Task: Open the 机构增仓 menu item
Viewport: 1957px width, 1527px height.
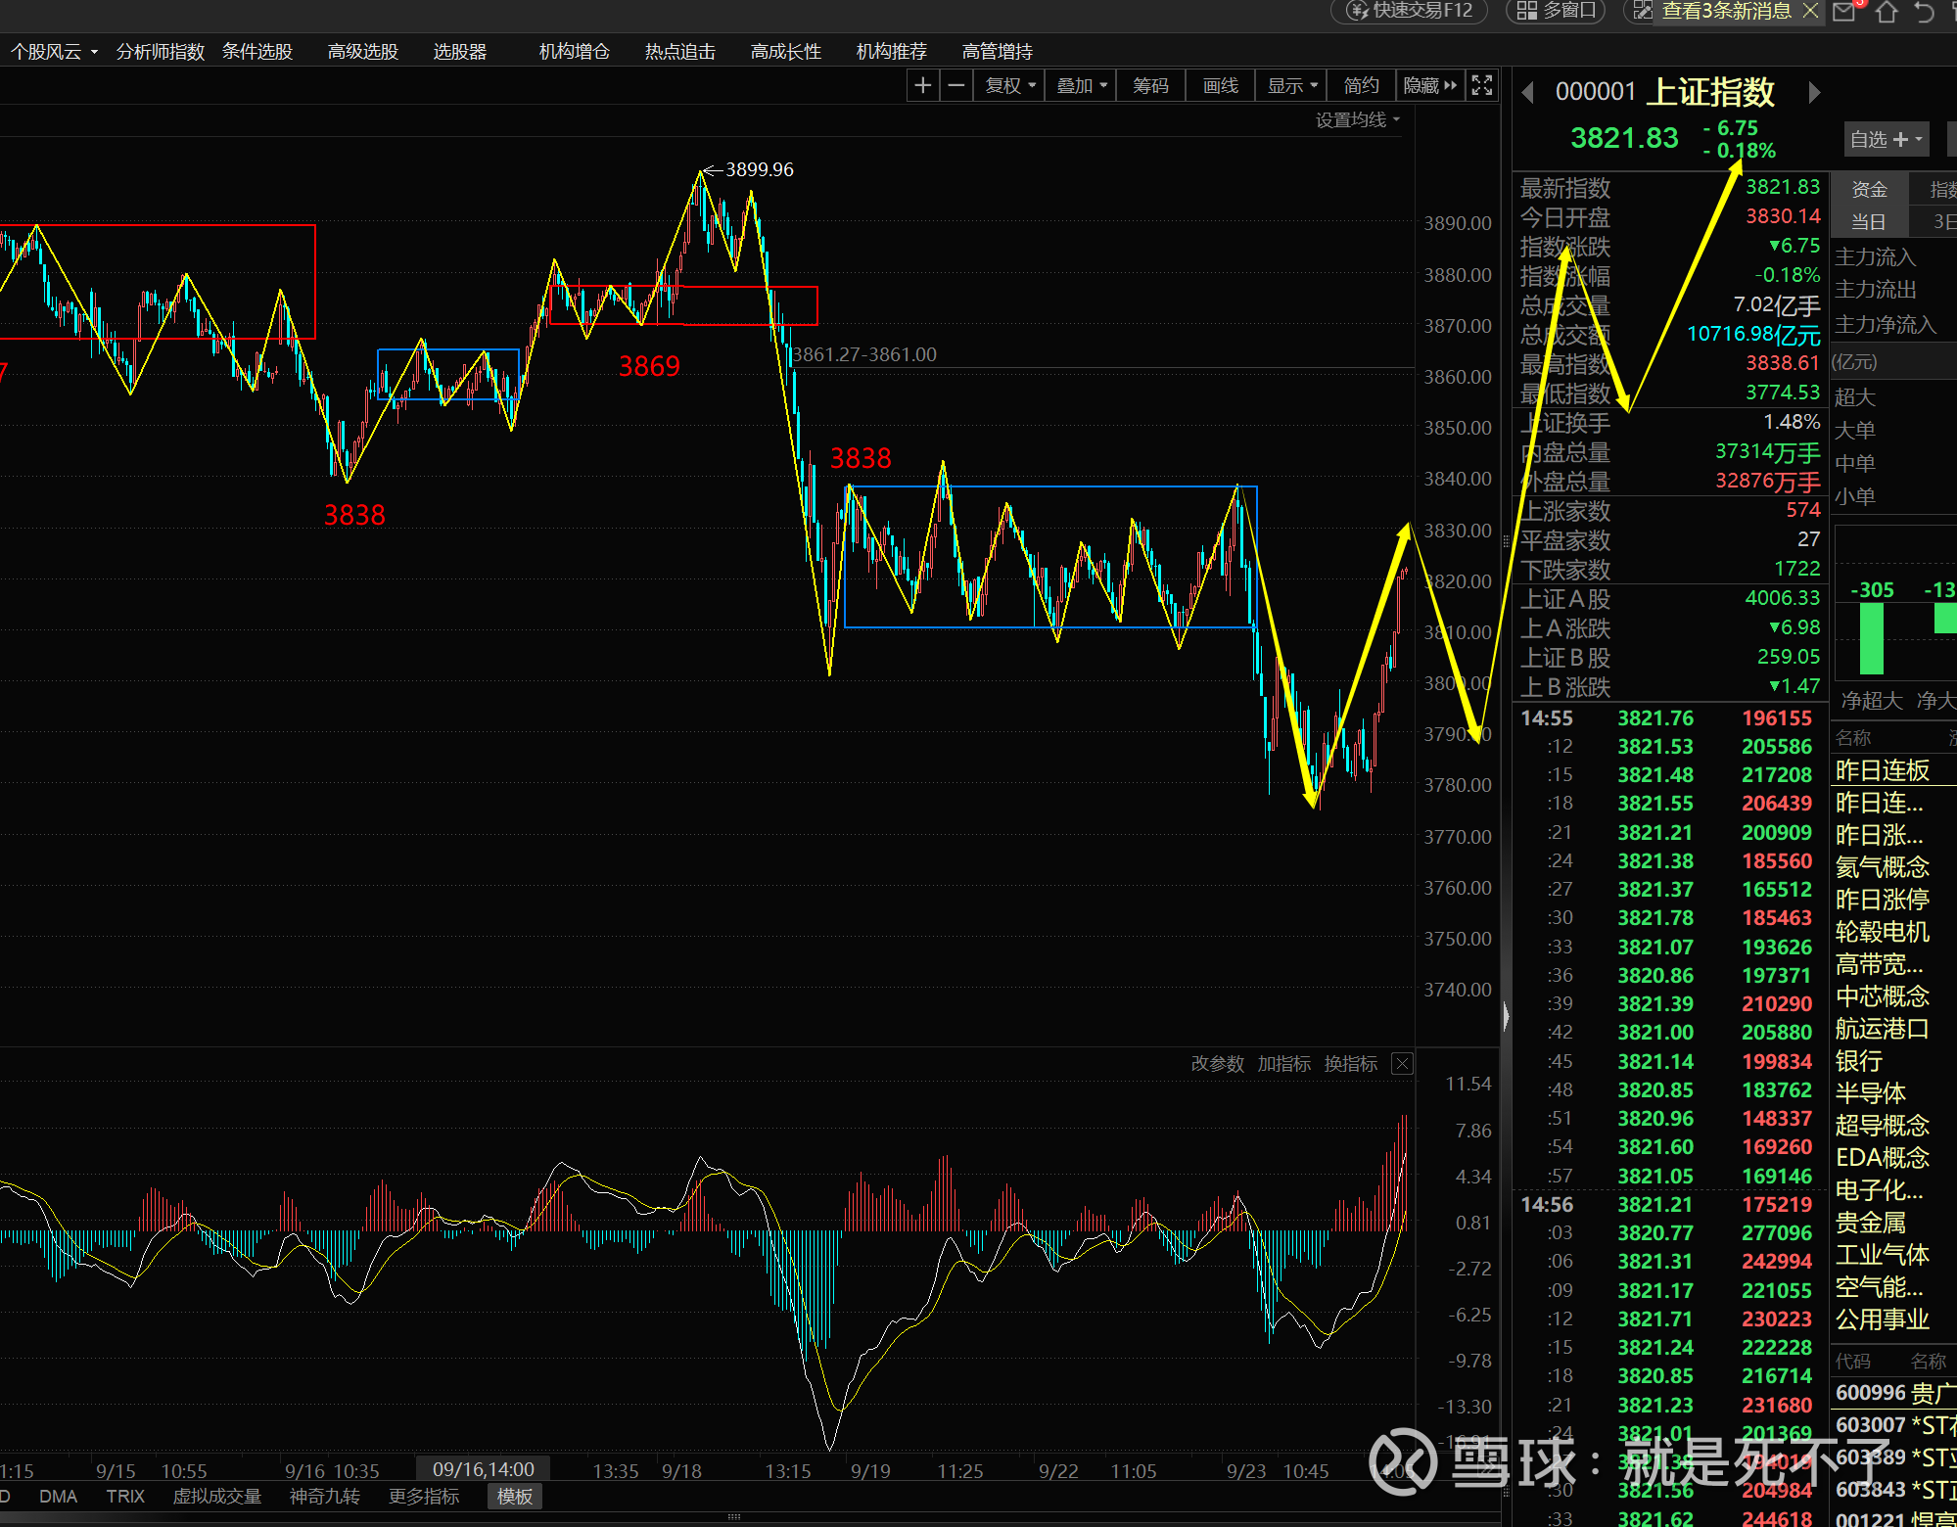Action: tap(574, 52)
